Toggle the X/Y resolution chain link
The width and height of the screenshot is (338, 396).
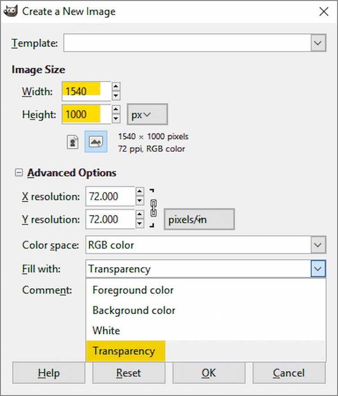153,208
